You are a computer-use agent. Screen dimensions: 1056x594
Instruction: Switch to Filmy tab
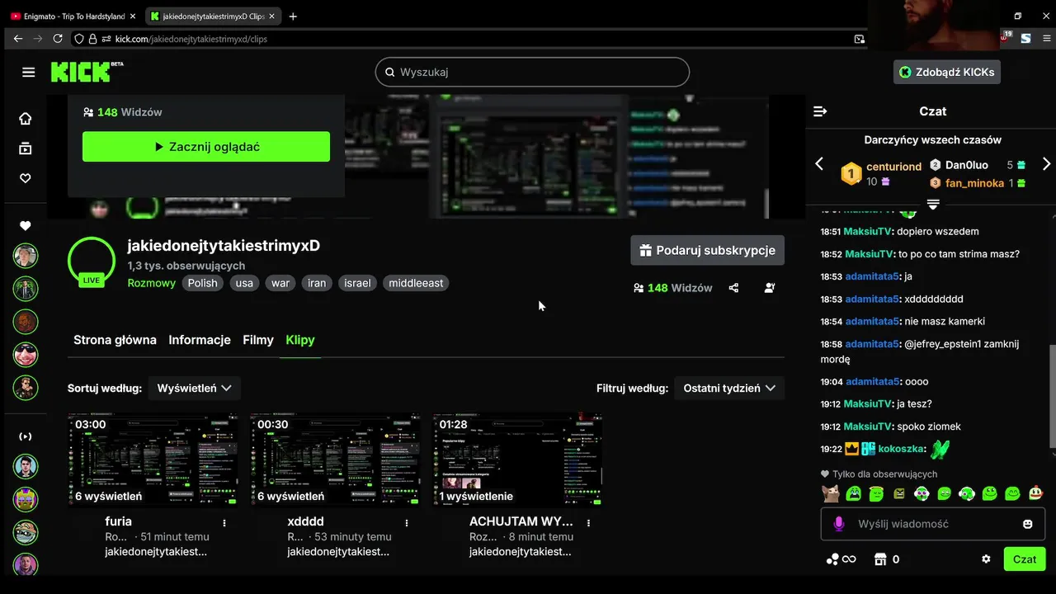pyautogui.click(x=258, y=340)
